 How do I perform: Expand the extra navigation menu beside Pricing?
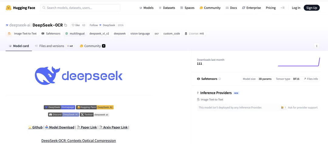[283, 8]
